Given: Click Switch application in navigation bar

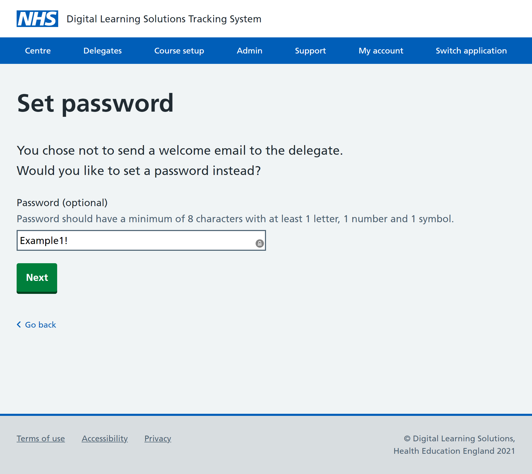Looking at the screenshot, I should (471, 51).
